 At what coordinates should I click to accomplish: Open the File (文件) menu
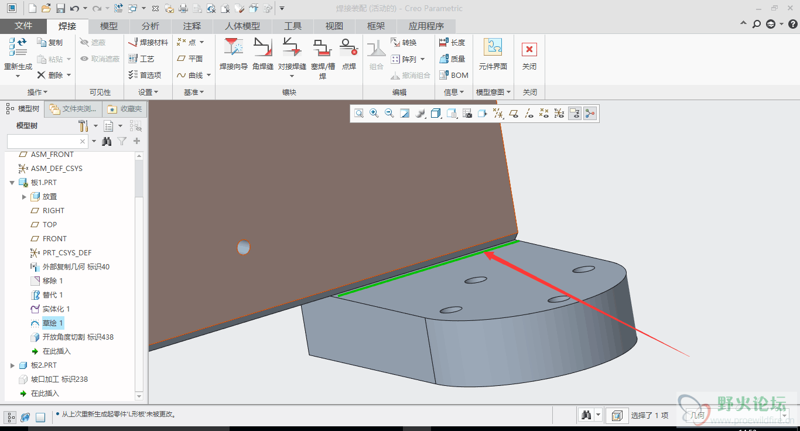[x=23, y=26]
